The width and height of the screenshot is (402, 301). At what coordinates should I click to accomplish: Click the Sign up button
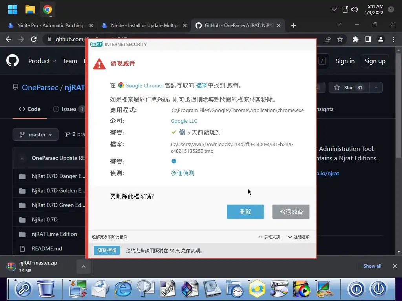pos(375,61)
